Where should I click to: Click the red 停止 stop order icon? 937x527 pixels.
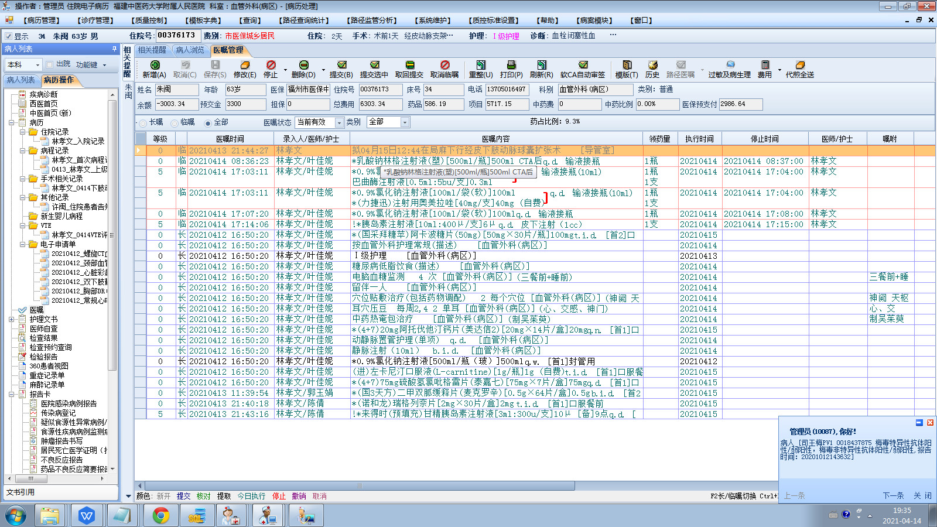point(271,65)
